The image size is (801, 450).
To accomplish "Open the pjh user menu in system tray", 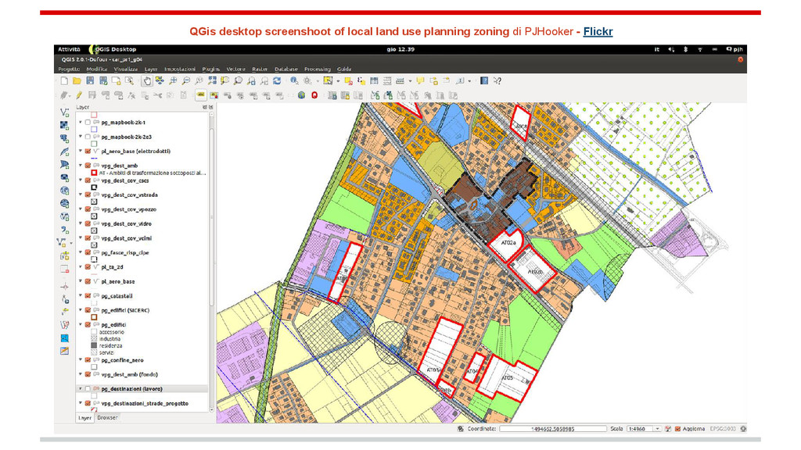I will [x=735, y=49].
